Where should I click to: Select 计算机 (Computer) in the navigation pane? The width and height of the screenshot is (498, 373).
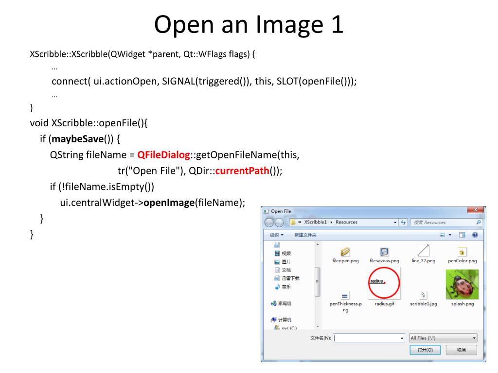[281, 320]
